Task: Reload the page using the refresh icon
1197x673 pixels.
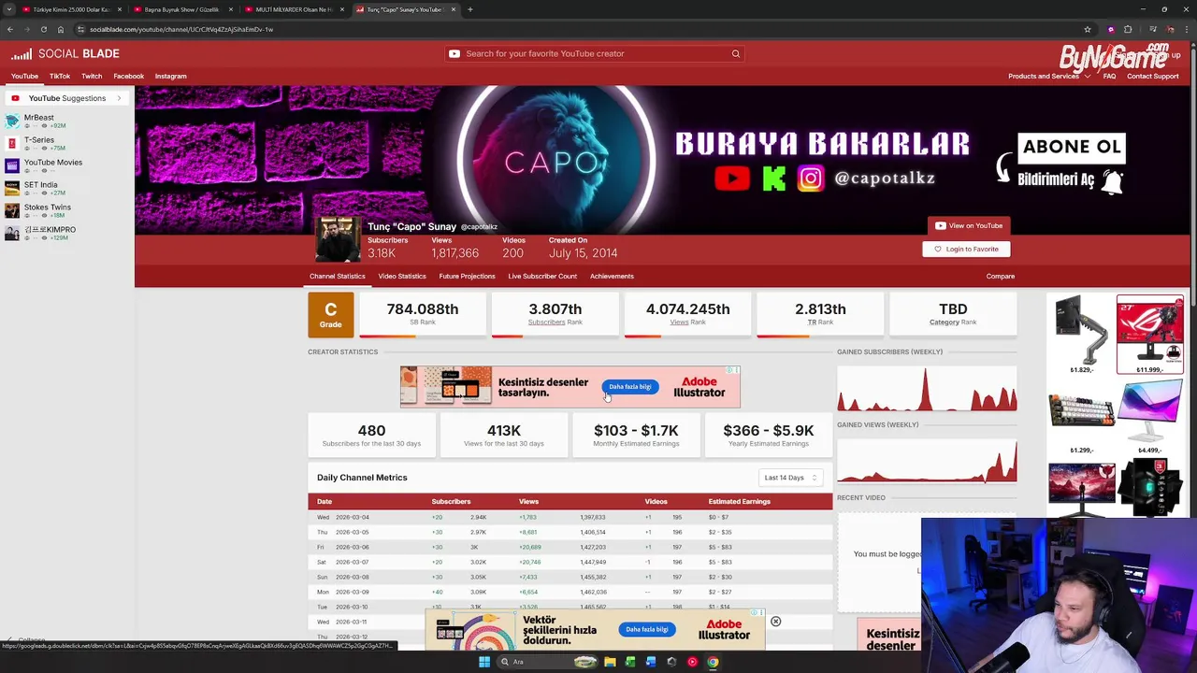Action: point(43,29)
